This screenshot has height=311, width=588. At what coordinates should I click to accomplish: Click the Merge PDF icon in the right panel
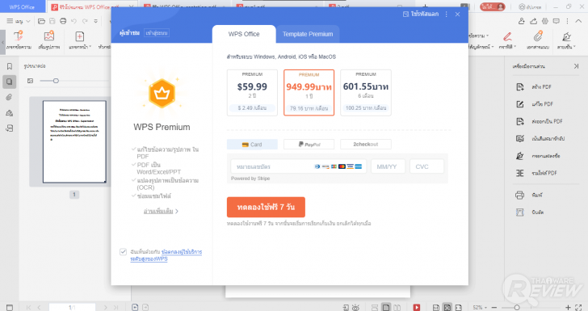click(520, 173)
